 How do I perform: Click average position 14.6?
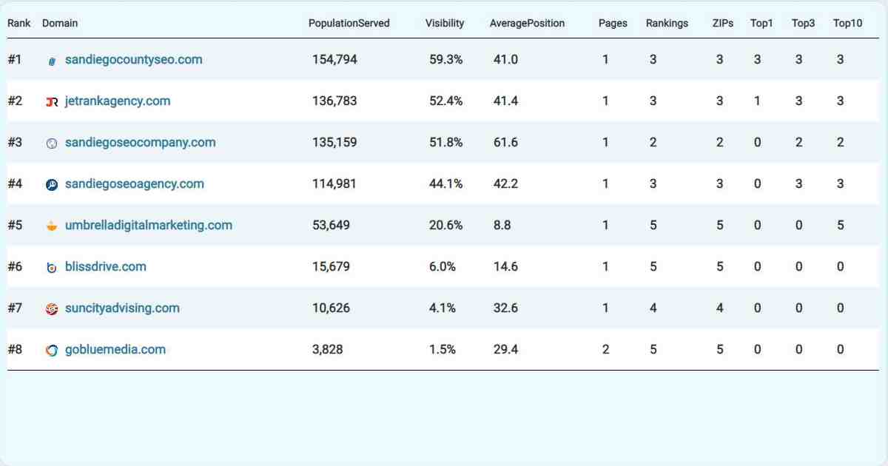[505, 267]
